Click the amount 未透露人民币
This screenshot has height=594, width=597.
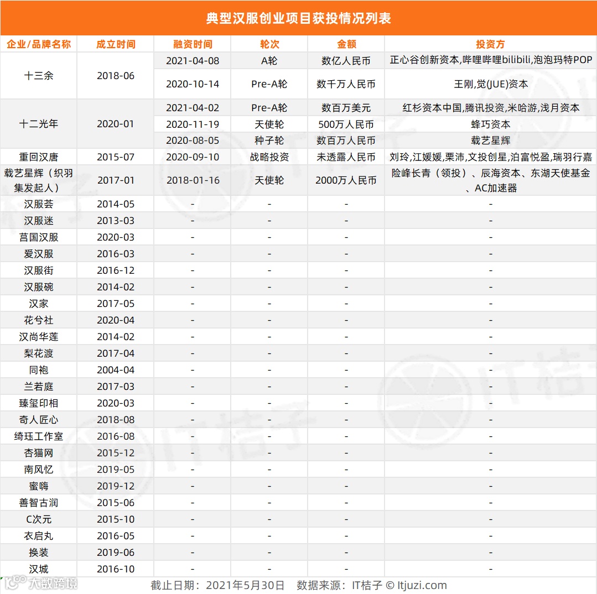click(x=346, y=157)
